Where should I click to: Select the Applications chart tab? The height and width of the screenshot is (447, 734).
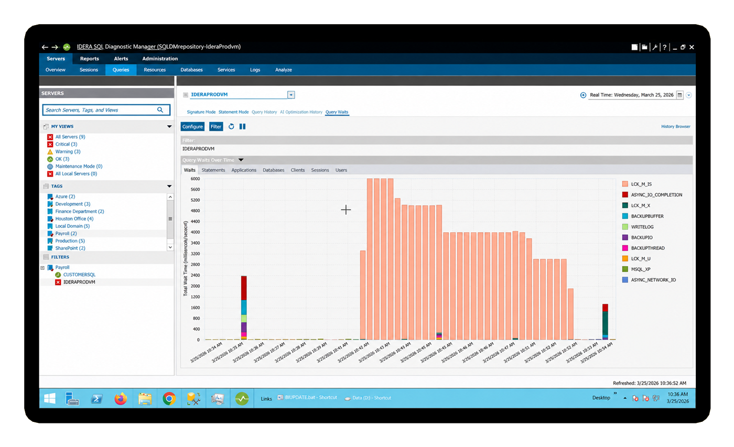tap(244, 170)
